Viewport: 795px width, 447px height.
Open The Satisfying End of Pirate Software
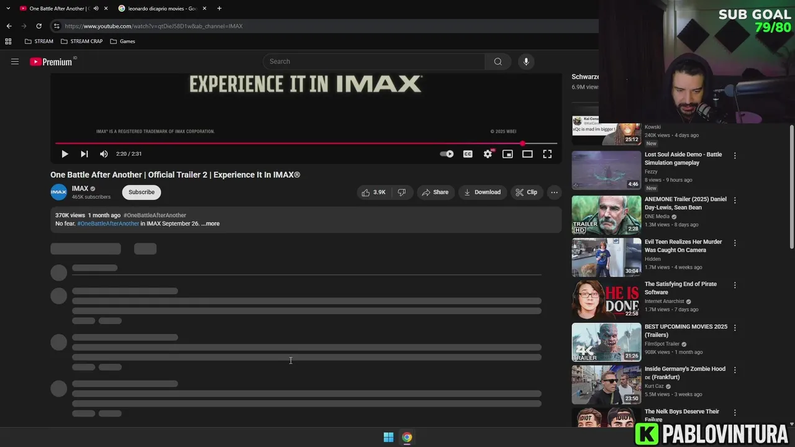coord(681,288)
